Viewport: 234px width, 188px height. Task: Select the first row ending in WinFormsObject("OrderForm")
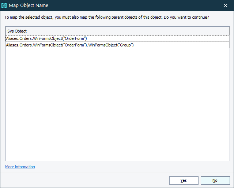(46, 38)
